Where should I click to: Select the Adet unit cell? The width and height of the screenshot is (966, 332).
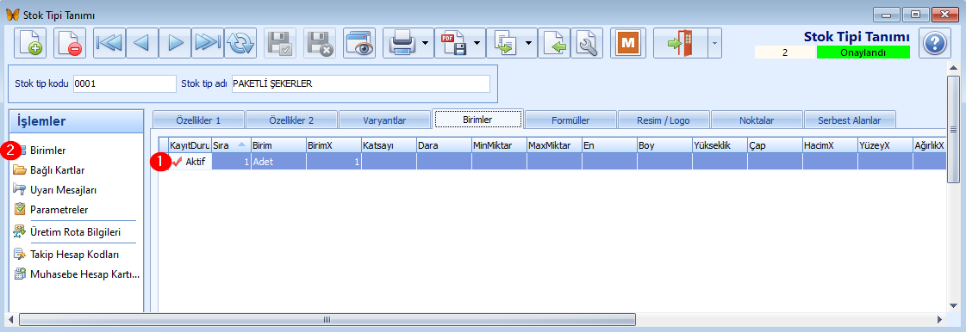tap(277, 162)
